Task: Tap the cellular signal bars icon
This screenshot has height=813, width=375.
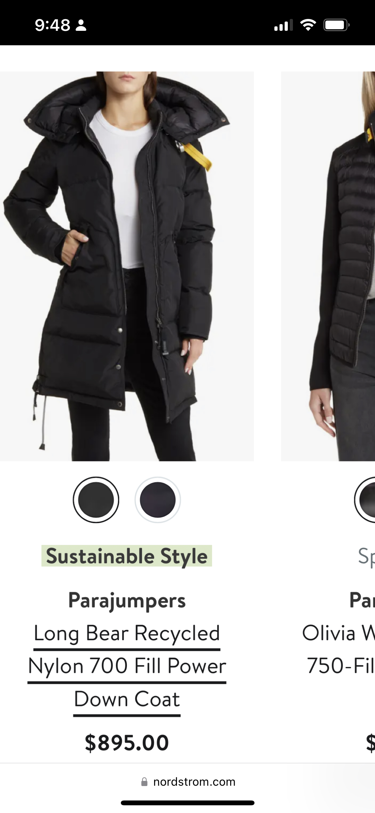Action: tap(284, 25)
